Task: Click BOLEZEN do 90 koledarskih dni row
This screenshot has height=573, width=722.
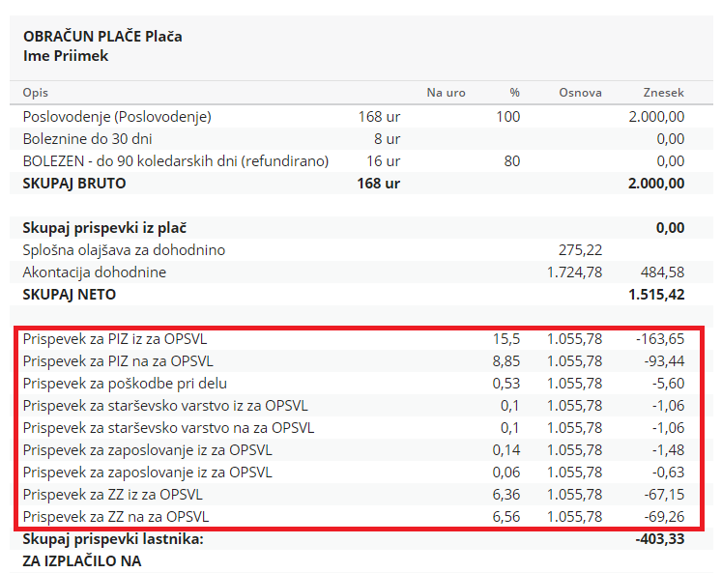Action: point(361,161)
